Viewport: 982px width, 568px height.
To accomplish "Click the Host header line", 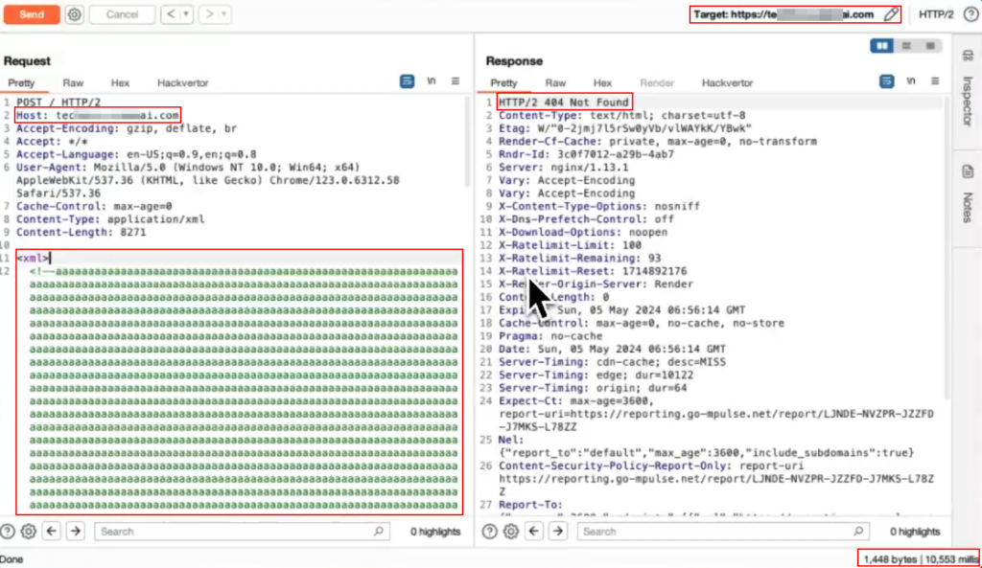I will pyautogui.click(x=98, y=115).
